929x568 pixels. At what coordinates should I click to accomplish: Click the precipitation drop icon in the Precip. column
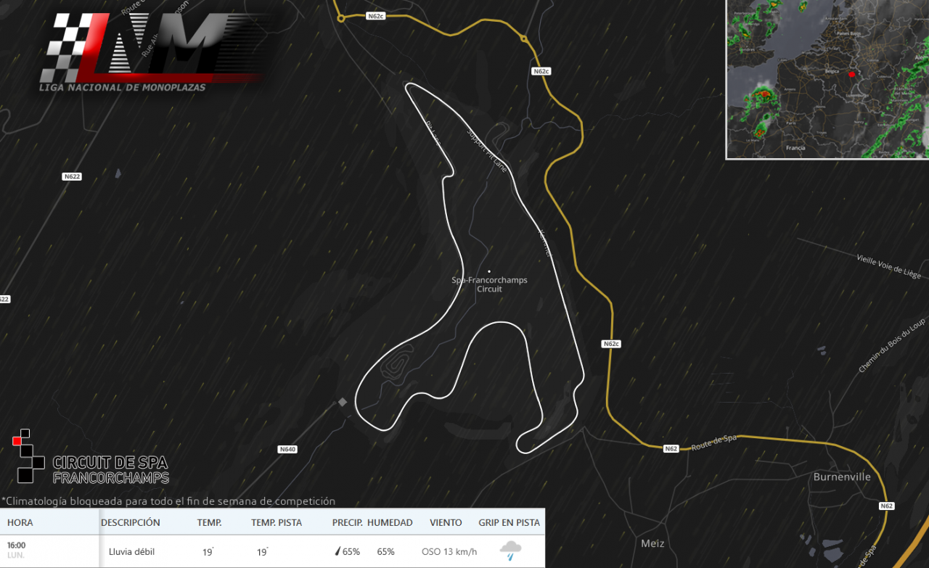click(x=337, y=551)
